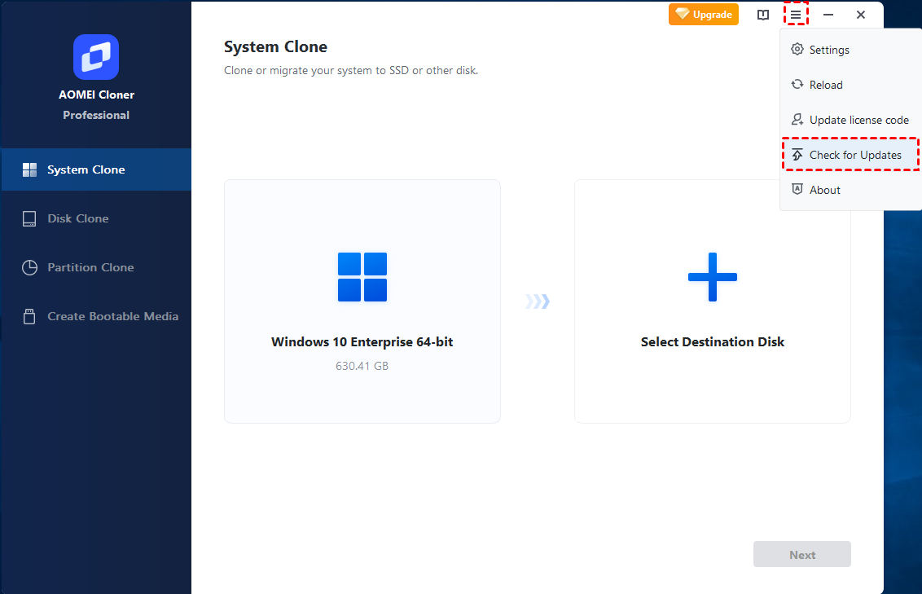922x594 pixels.
Task: Click the Windows logo on source card
Action: pos(362,277)
